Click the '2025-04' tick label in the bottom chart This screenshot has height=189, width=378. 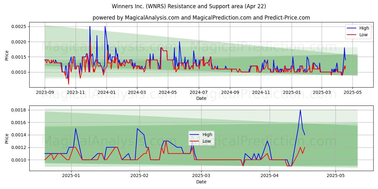270,176
